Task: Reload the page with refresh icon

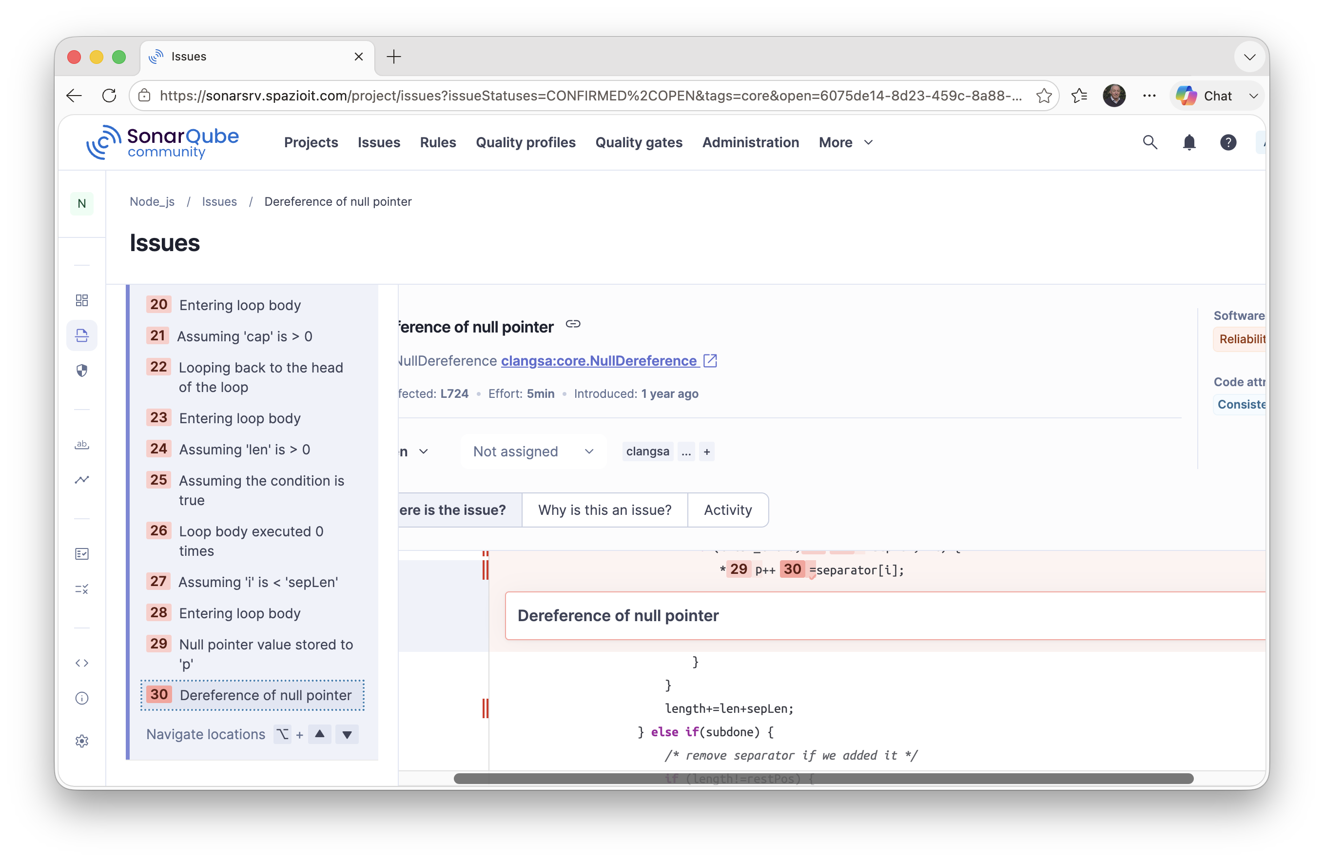Action: [x=109, y=96]
